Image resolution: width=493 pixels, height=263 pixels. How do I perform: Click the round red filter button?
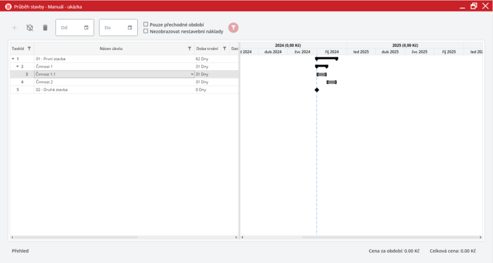point(233,28)
